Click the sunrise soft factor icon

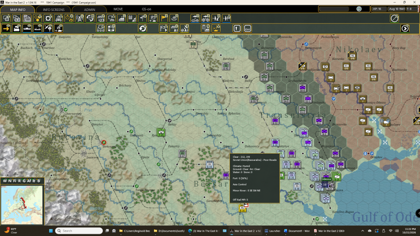(174, 18)
